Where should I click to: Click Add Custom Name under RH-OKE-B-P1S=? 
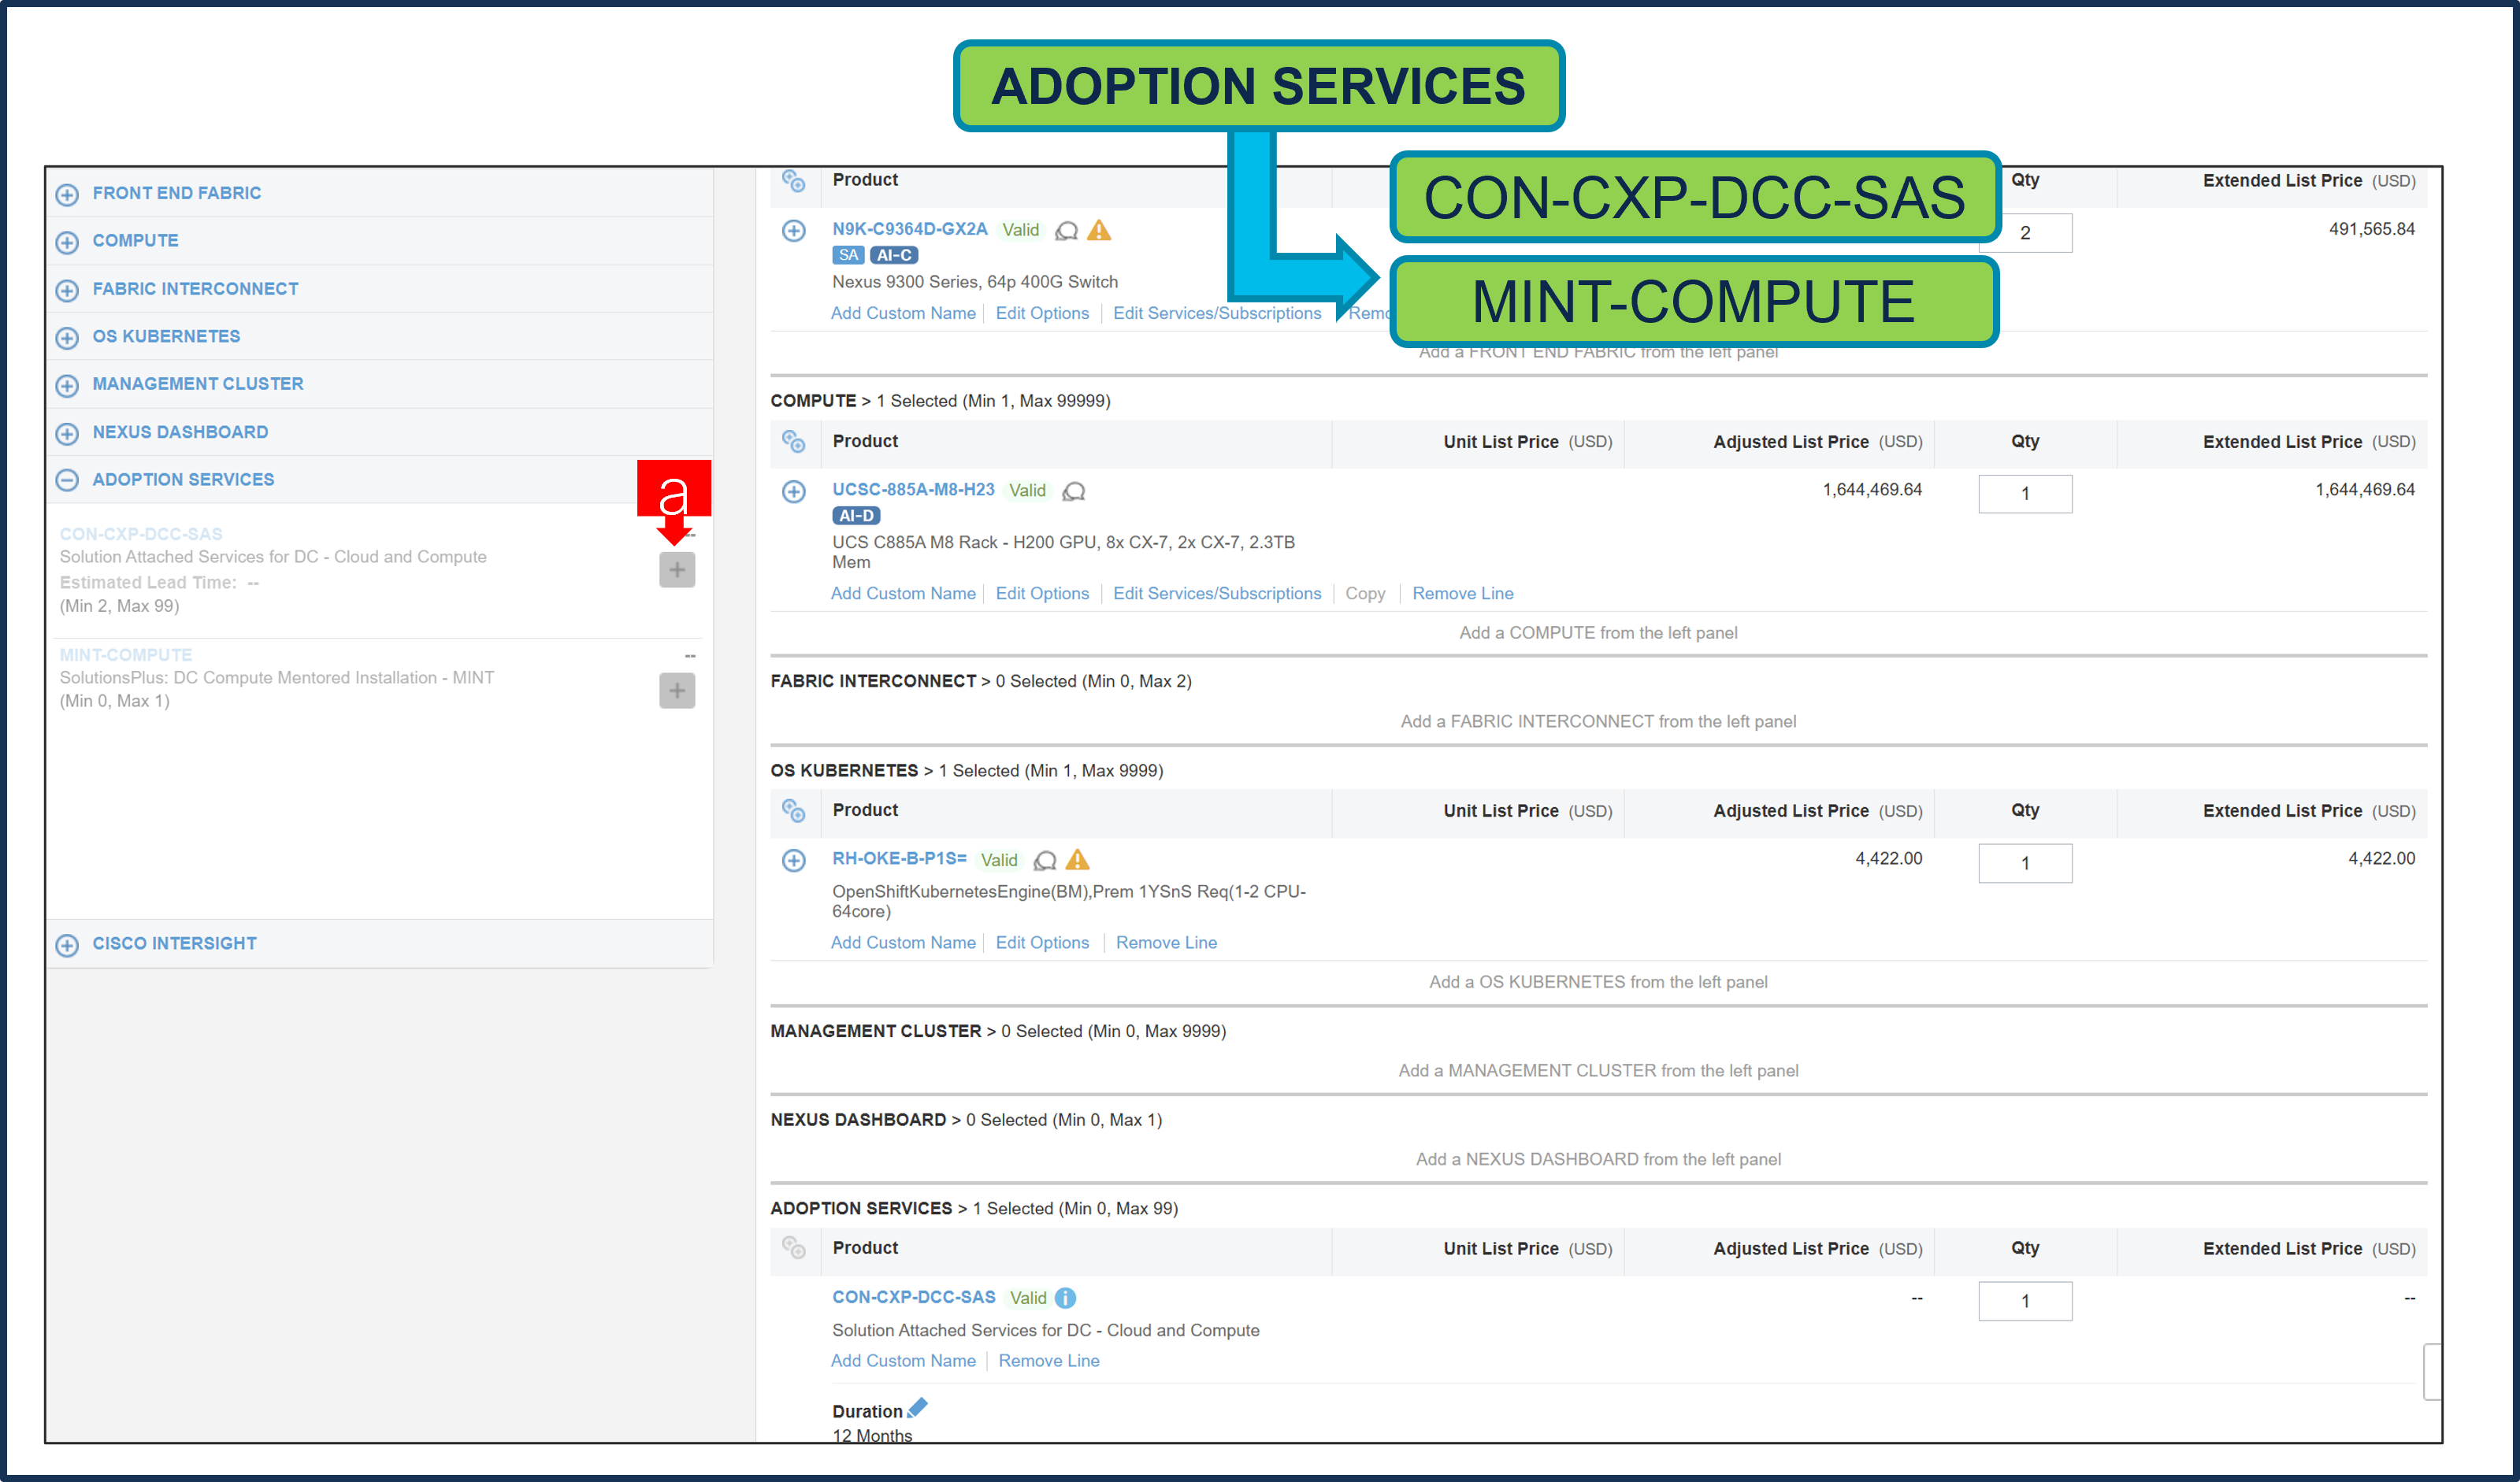point(903,943)
